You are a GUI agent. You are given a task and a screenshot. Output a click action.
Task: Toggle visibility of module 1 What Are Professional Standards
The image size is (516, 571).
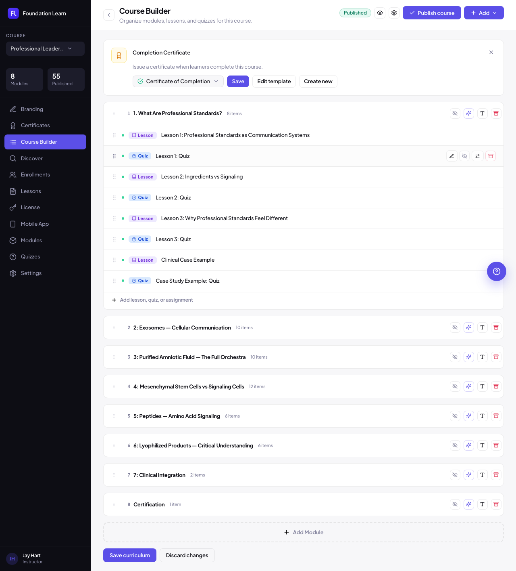tap(455, 113)
